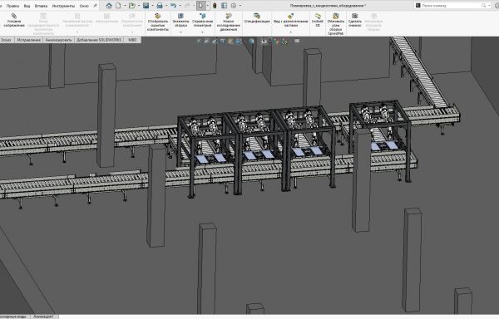The width and height of the screenshot is (499, 319).
Task: Switch to the Исправление tab
Action: pos(28,40)
